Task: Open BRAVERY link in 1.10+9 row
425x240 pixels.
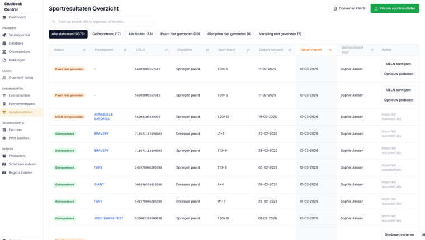Action: coord(101,151)
